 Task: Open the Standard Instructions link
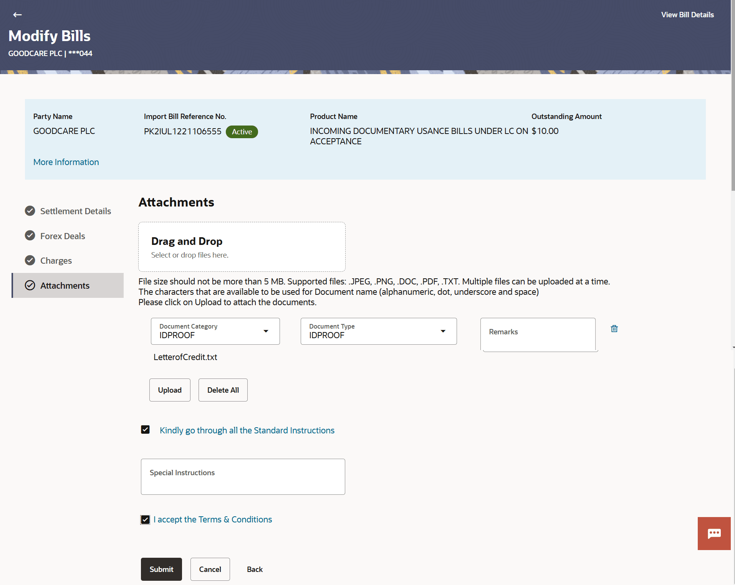(247, 430)
